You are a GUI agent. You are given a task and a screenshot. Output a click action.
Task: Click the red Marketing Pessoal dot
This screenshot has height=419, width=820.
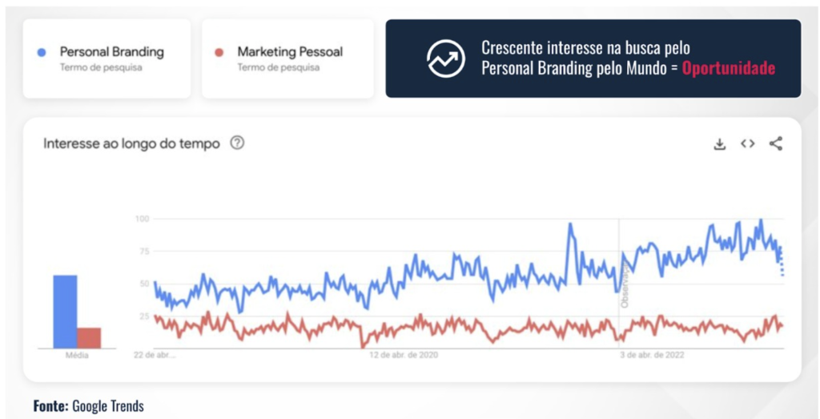219,52
